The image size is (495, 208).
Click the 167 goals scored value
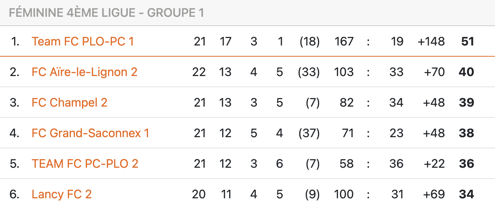(x=344, y=41)
